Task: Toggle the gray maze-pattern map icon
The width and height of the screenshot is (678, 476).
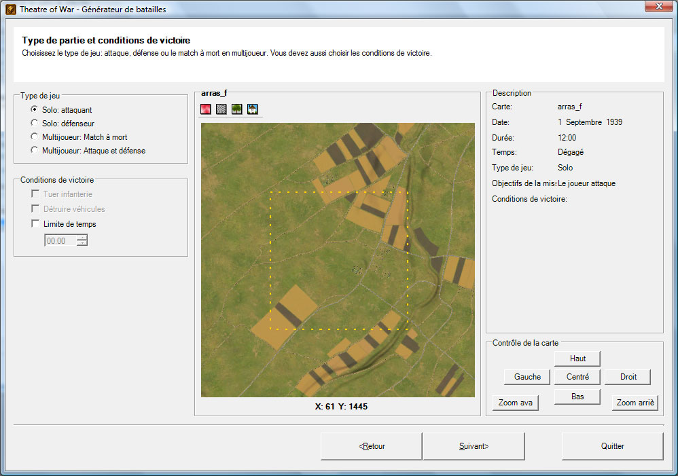Action: (x=221, y=109)
